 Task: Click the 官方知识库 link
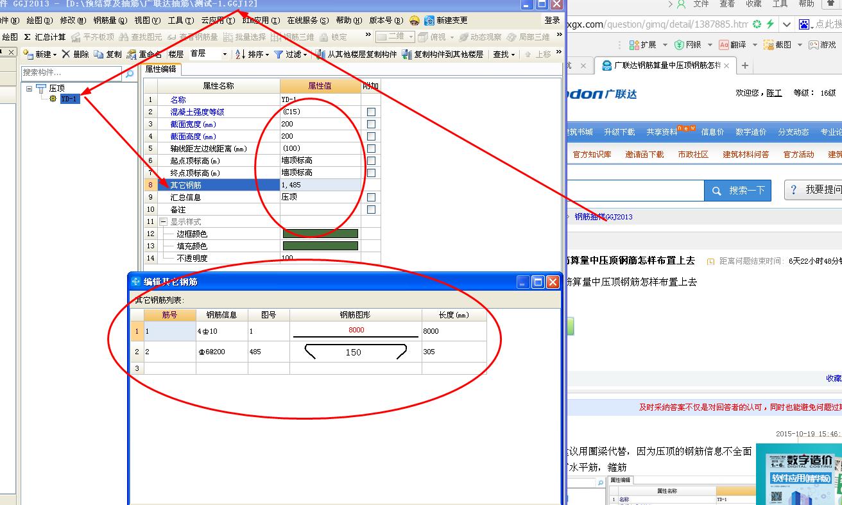[x=592, y=154]
